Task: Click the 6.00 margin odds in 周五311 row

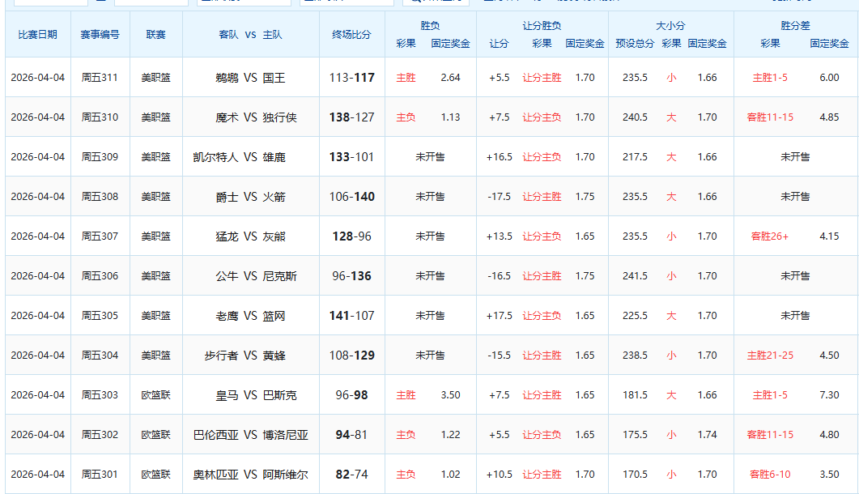Action: [829, 78]
